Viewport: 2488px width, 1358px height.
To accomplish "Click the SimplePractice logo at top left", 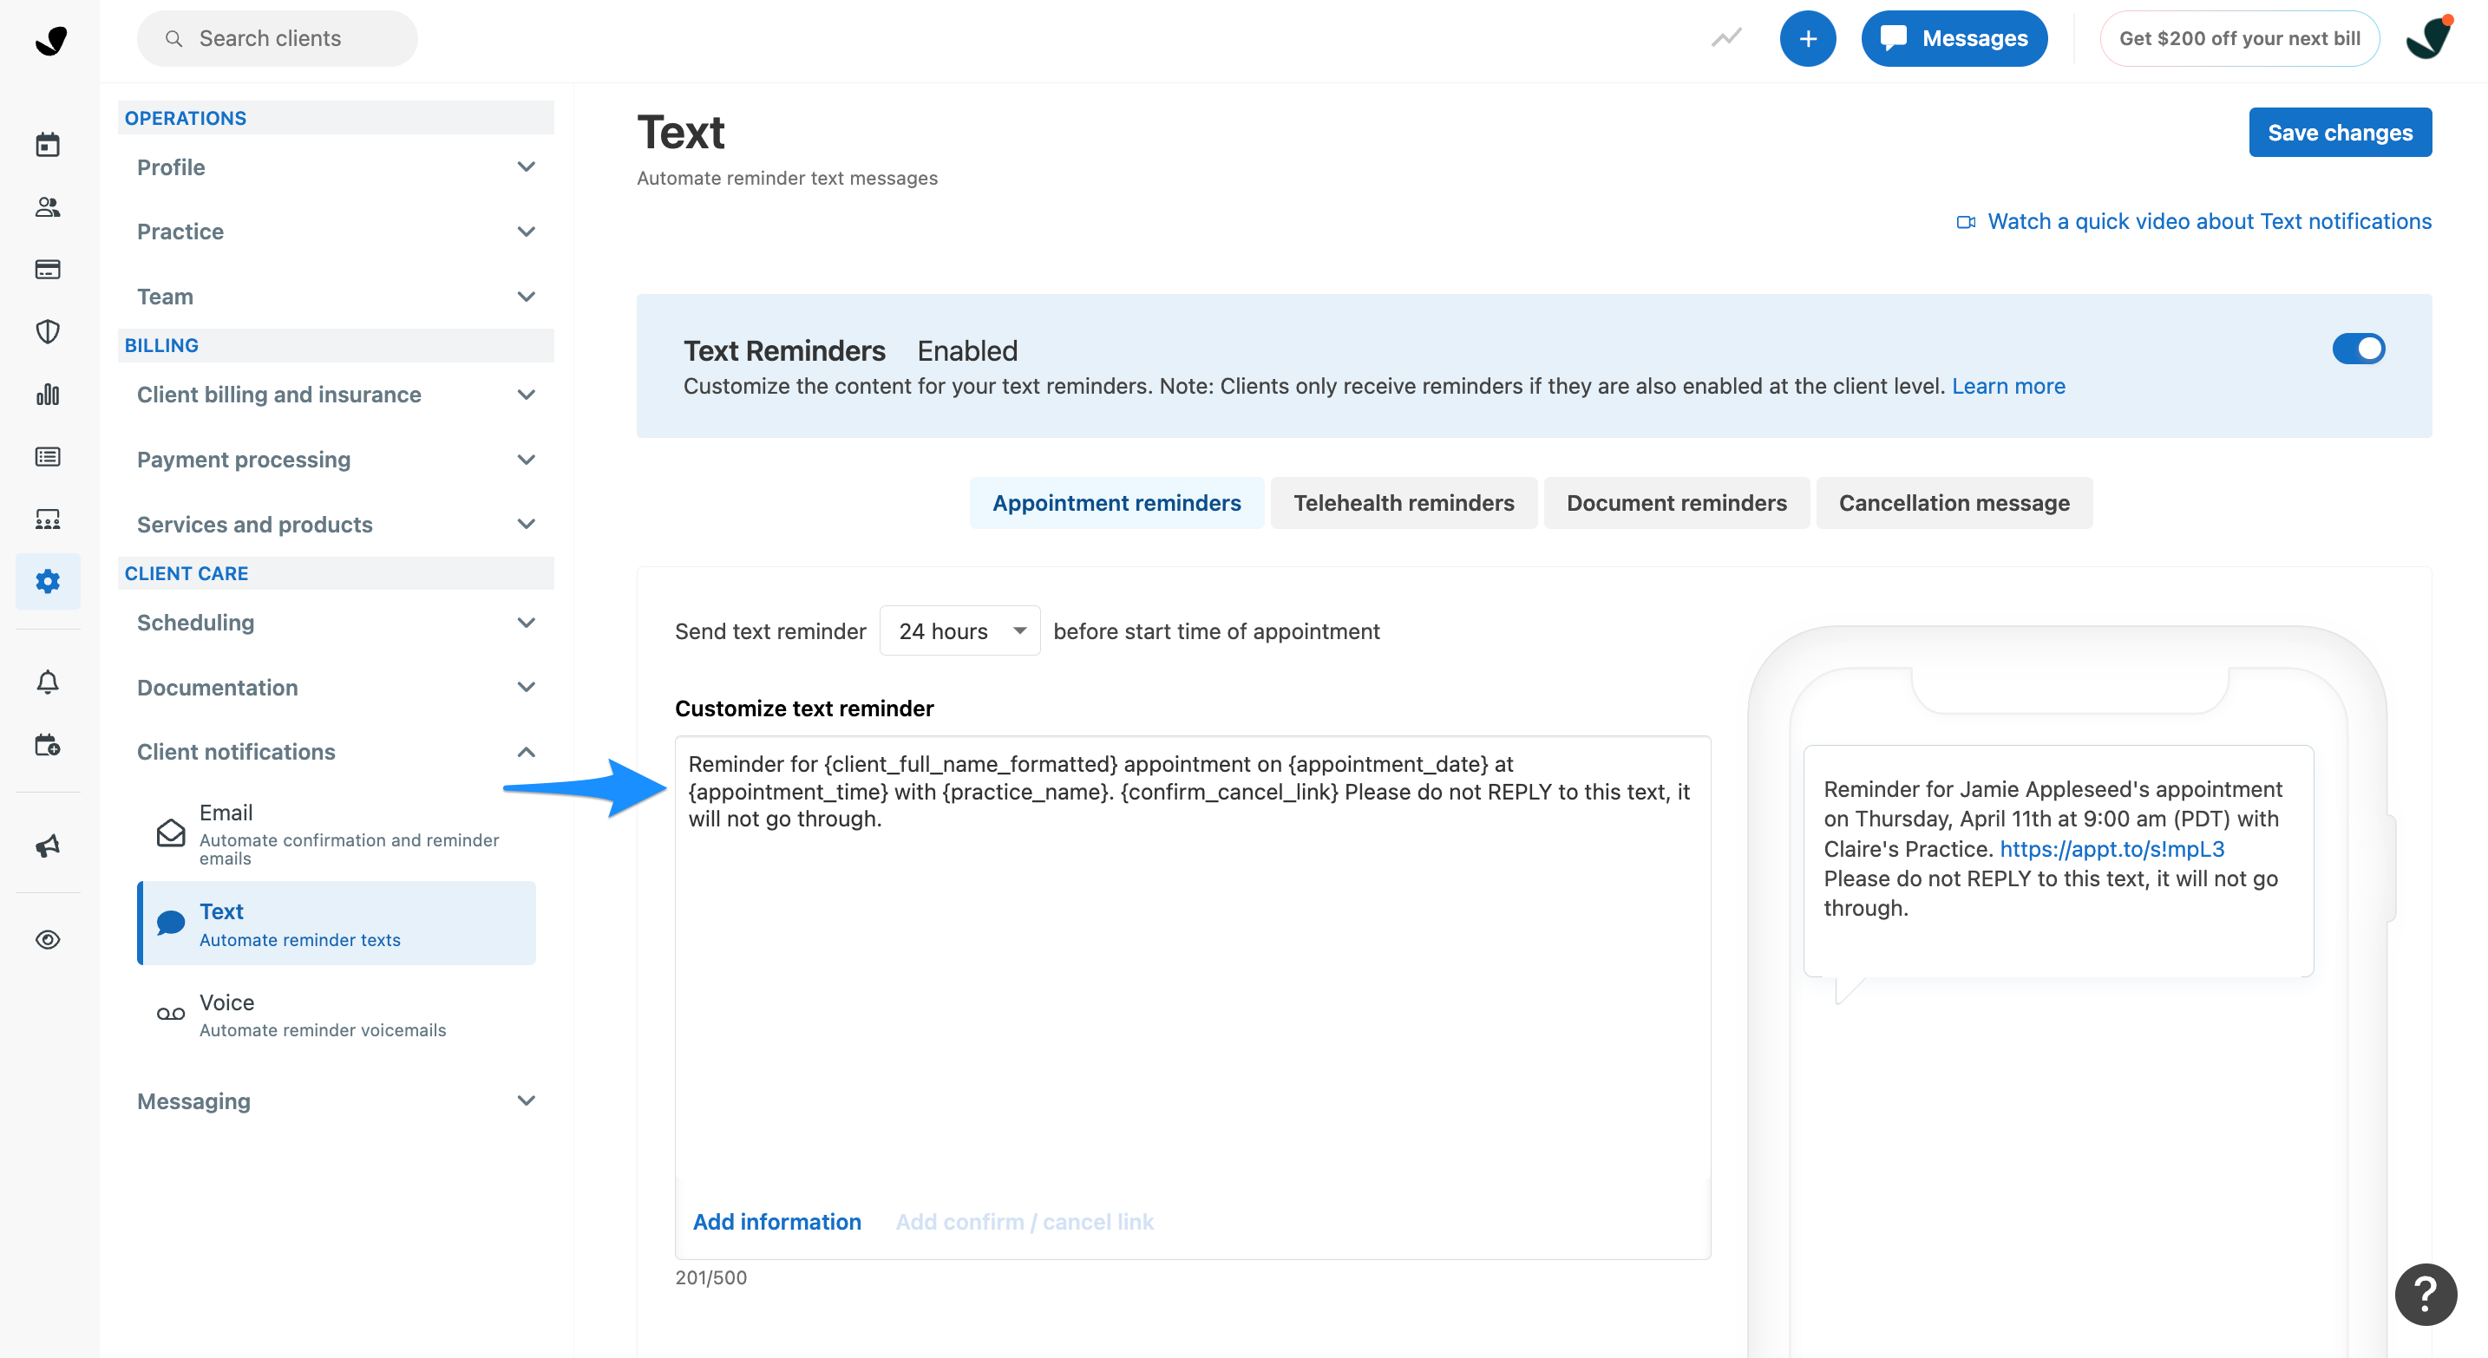I will point(50,40).
